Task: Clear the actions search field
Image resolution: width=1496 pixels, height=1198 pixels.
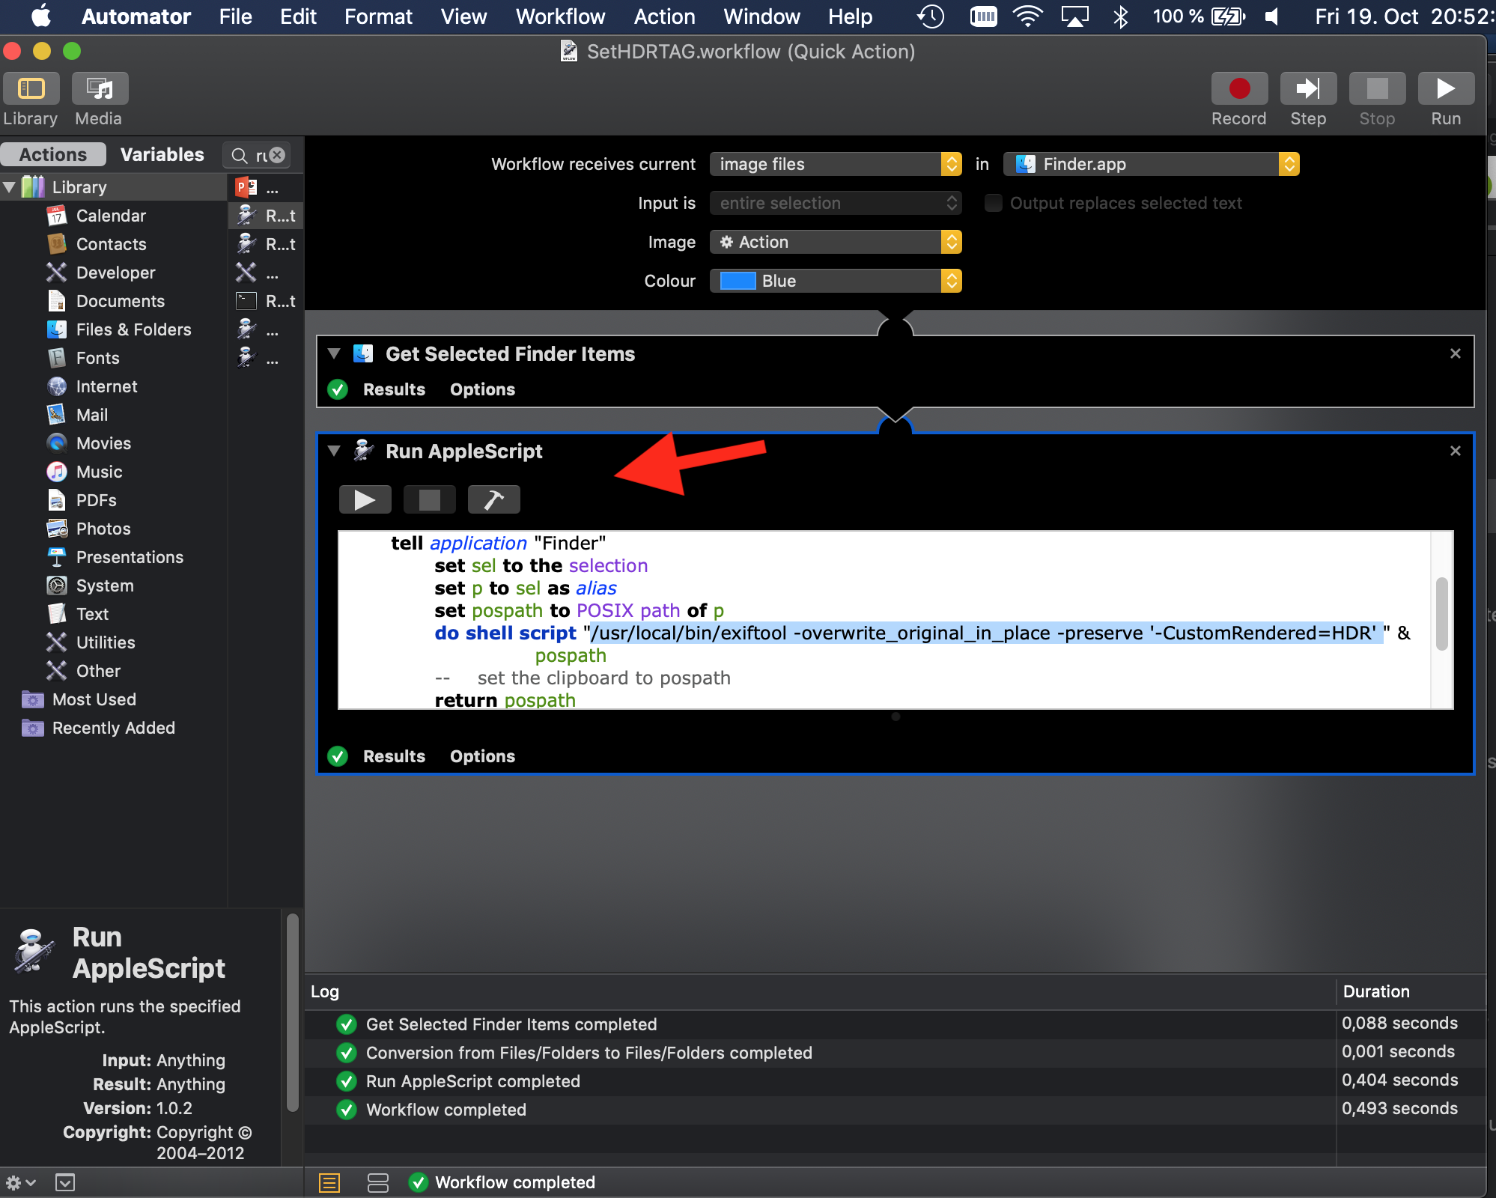Action: coord(278,155)
